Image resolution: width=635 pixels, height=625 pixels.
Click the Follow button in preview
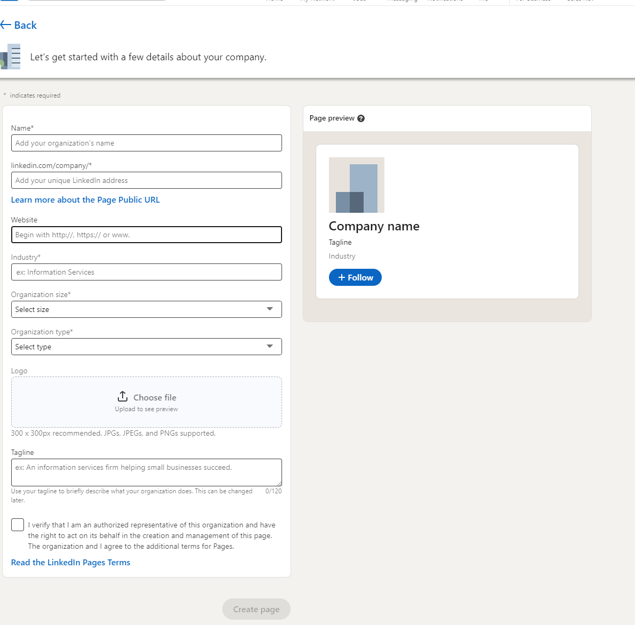coord(355,277)
